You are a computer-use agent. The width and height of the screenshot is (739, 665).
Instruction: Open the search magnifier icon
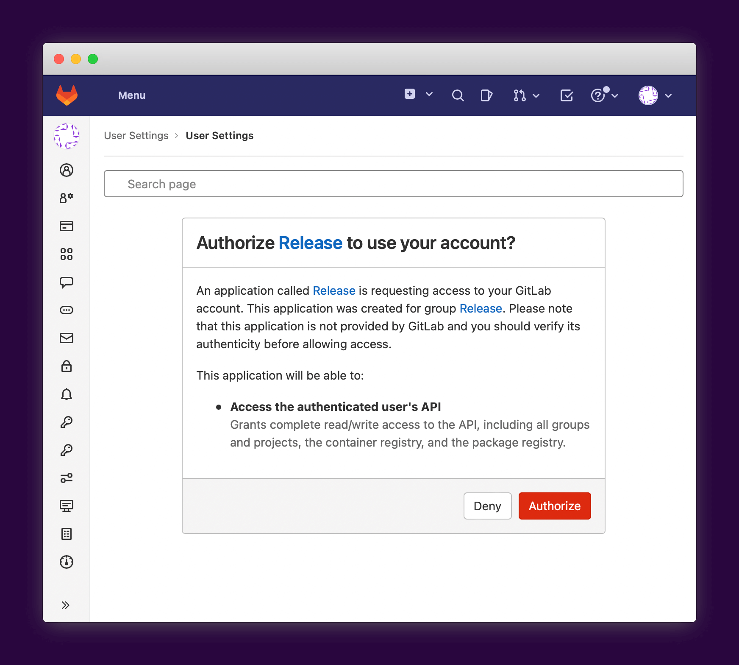(458, 95)
